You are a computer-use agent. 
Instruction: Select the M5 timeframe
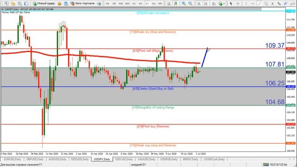point(114,3)
